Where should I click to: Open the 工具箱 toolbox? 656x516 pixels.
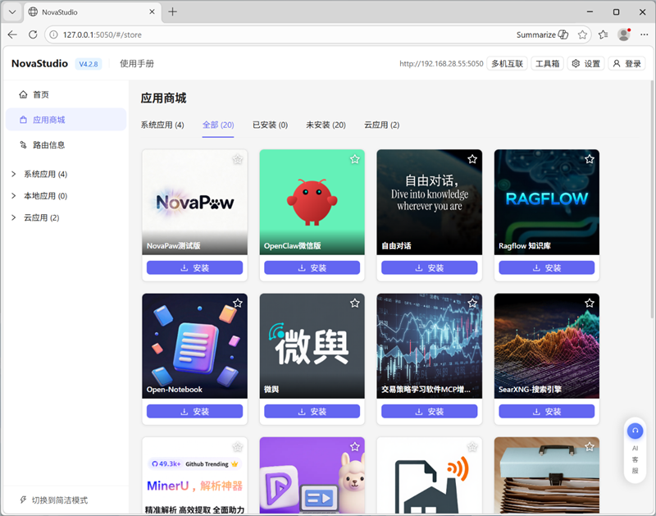point(548,64)
